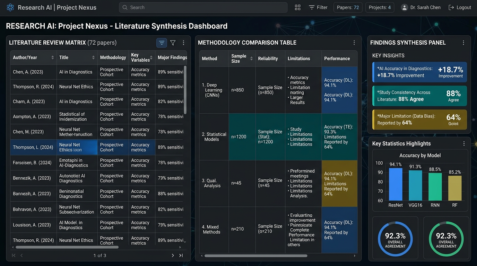Image resolution: width=477 pixels, height=266 pixels.
Task: Click the Filter button in top bar
Action: (x=318, y=7)
